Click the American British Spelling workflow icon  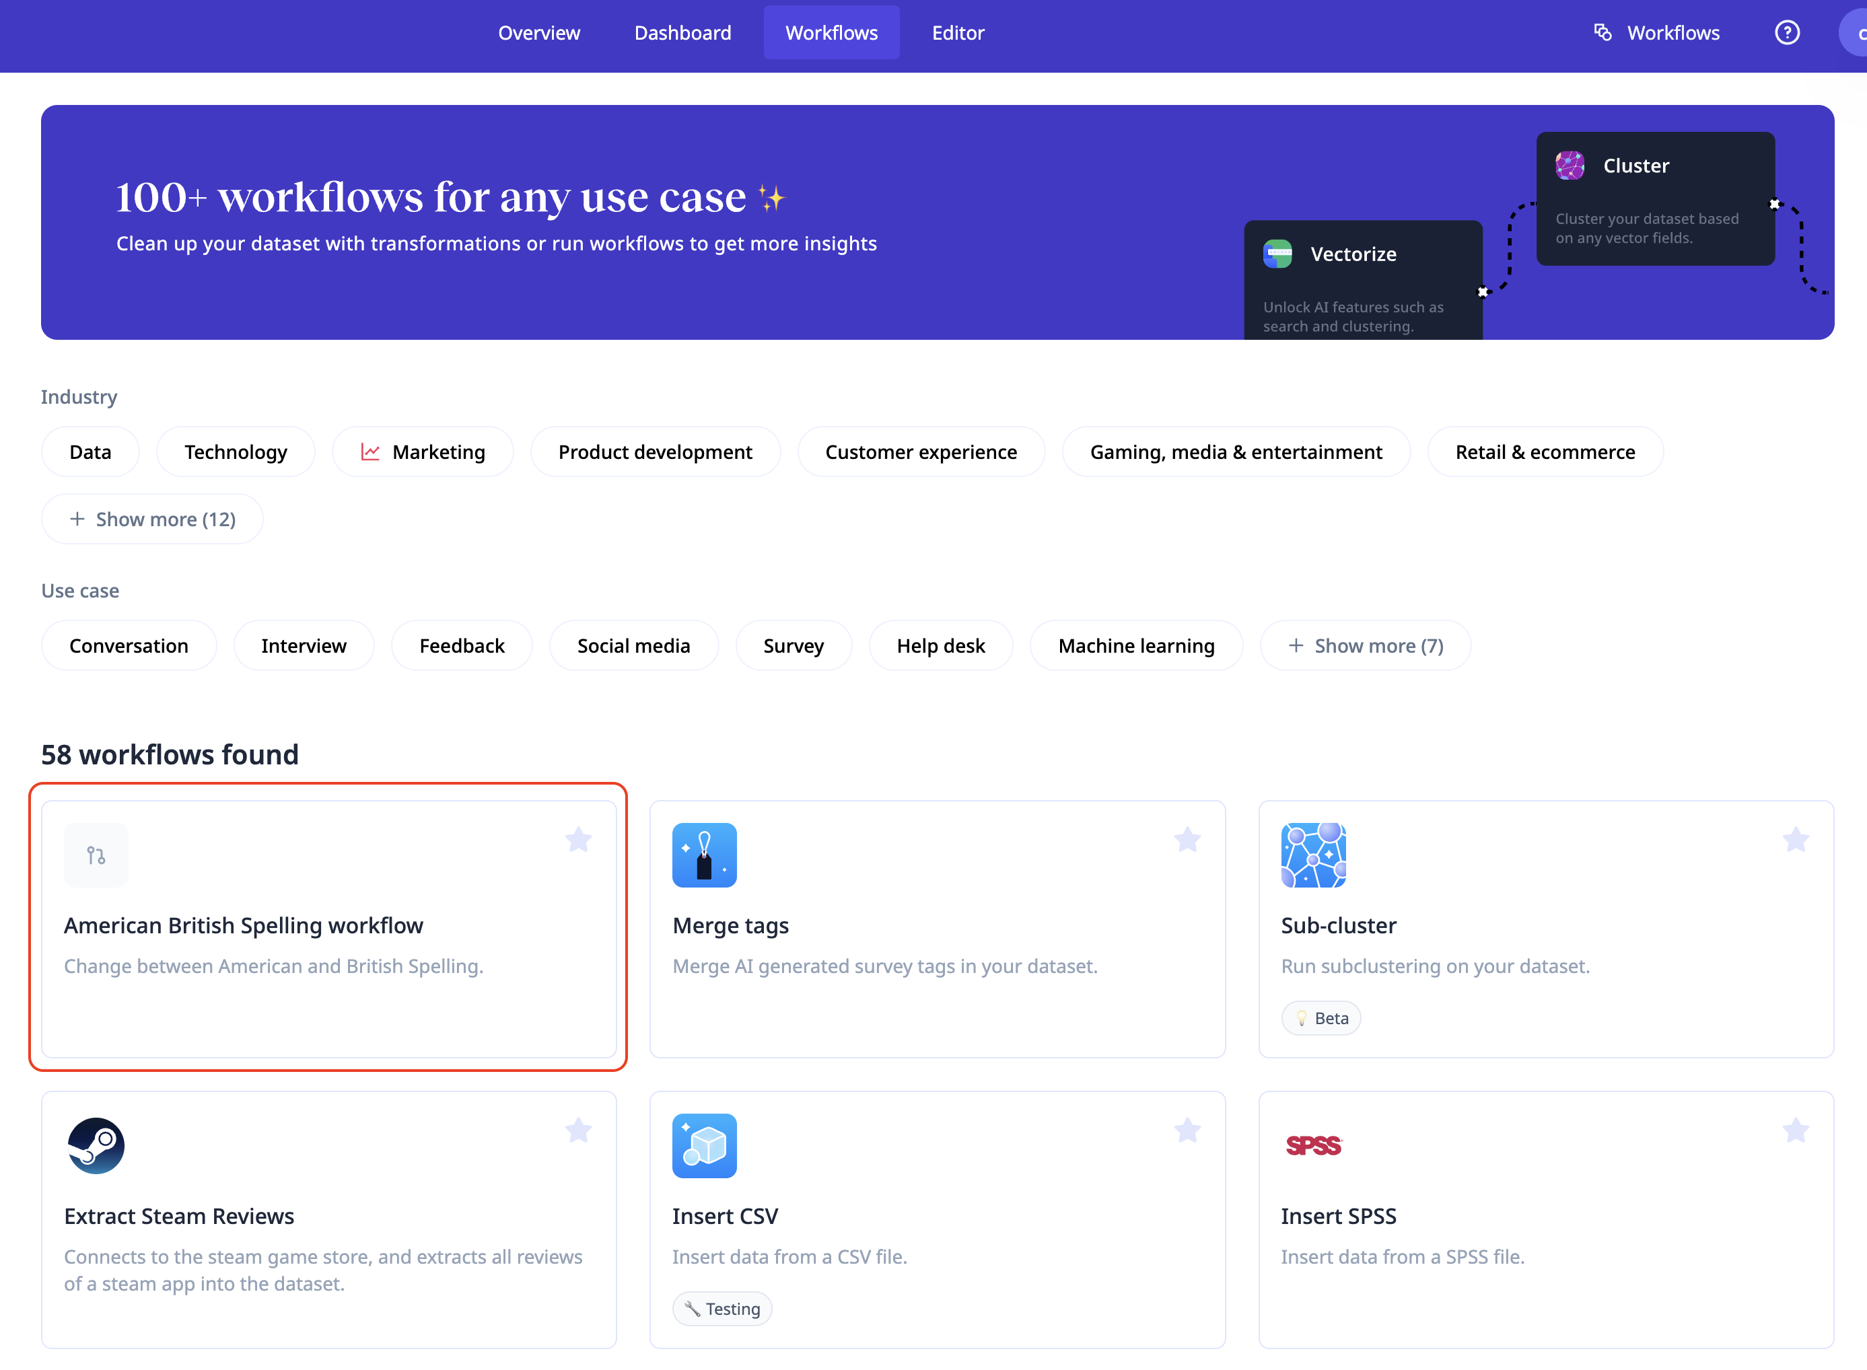coord(96,855)
